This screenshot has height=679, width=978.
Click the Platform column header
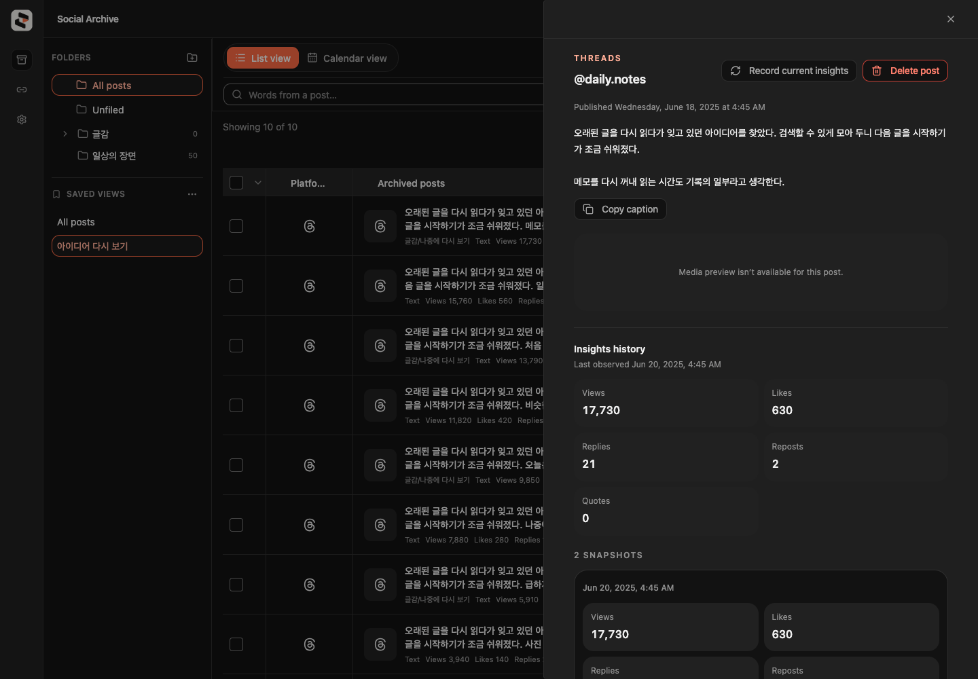tap(308, 183)
